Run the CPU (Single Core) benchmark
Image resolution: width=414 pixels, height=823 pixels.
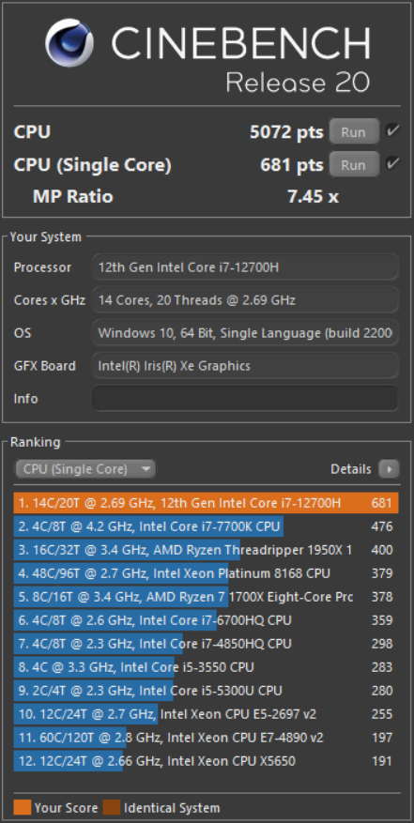(x=354, y=165)
